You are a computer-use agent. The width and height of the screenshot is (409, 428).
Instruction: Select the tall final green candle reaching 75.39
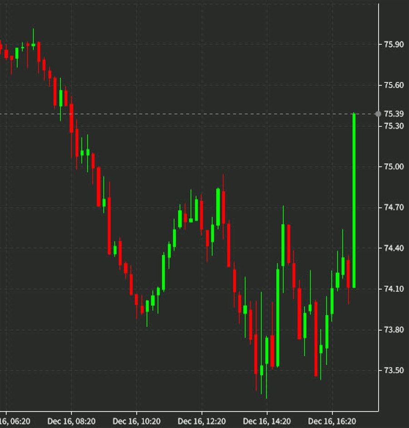coord(354,200)
